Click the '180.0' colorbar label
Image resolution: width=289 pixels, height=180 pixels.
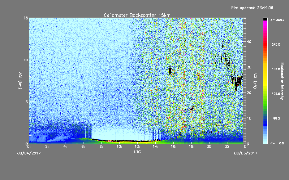pyautogui.click(x=276, y=69)
